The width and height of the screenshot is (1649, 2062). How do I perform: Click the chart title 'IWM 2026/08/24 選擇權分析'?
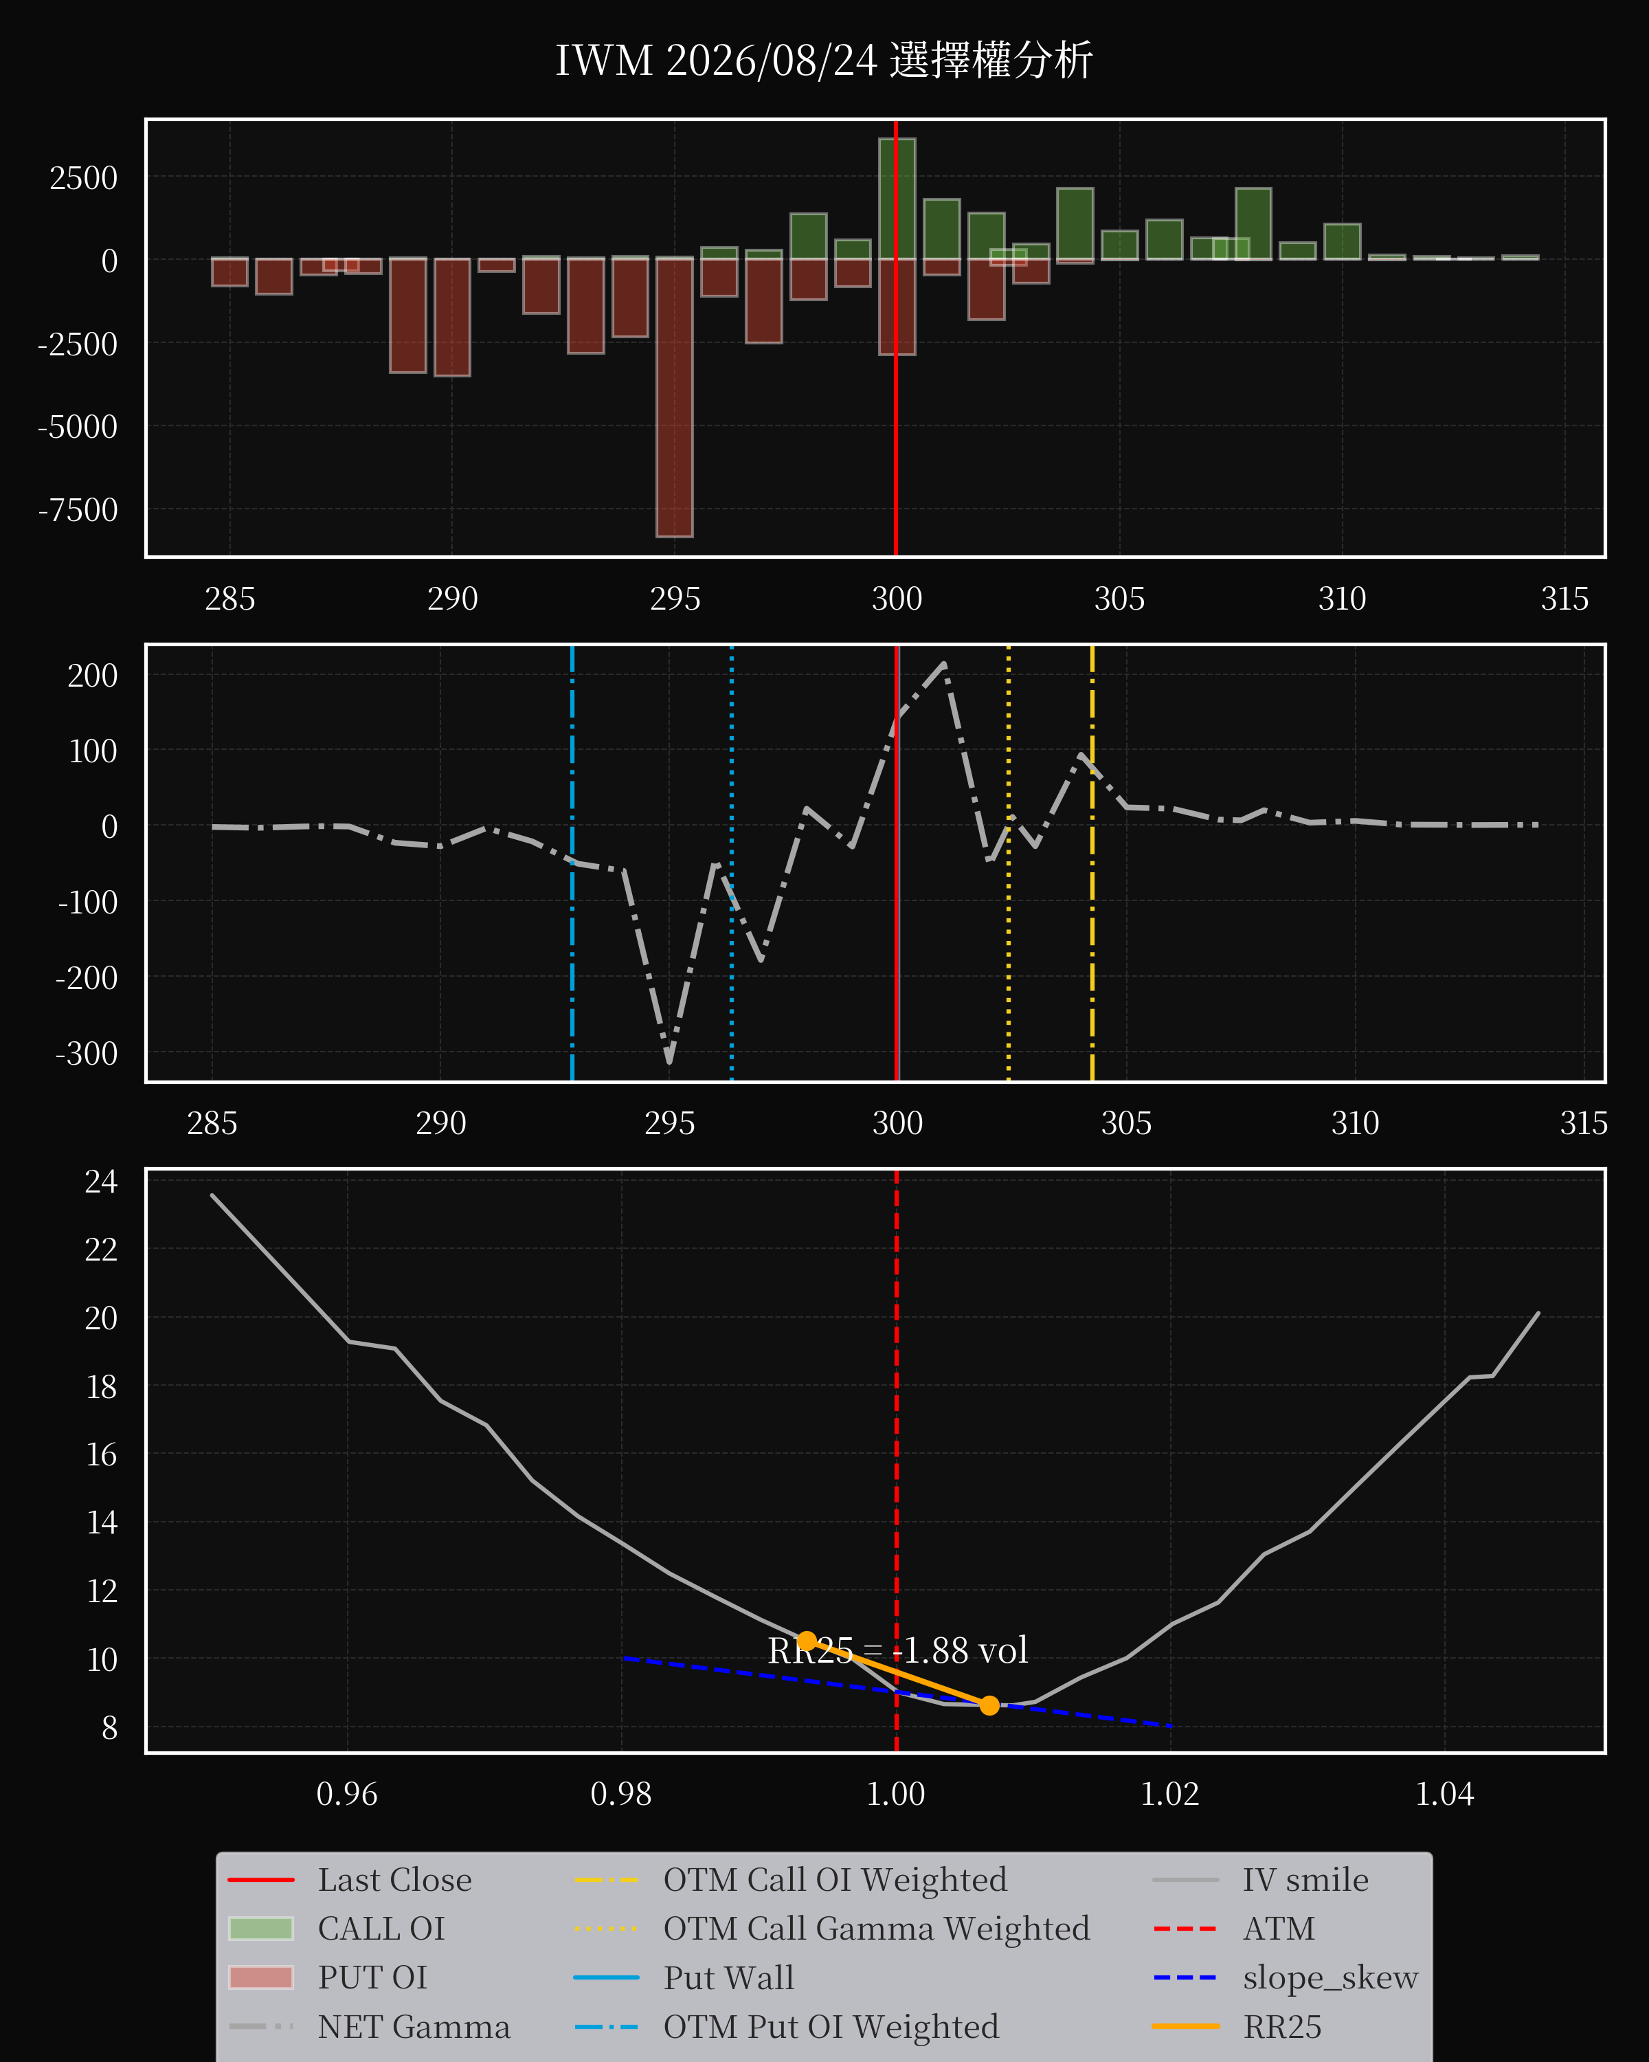[823, 60]
